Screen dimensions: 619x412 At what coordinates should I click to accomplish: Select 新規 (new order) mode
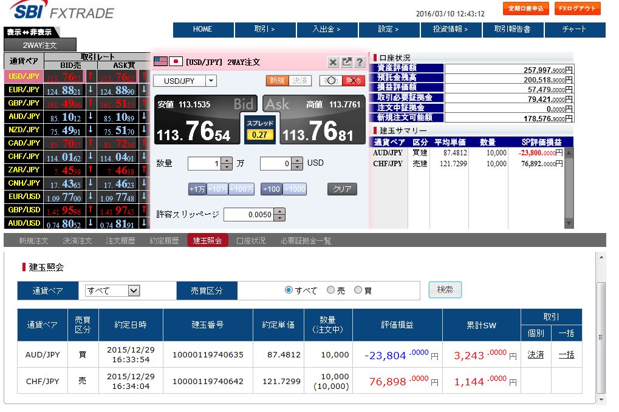coord(277,81)
